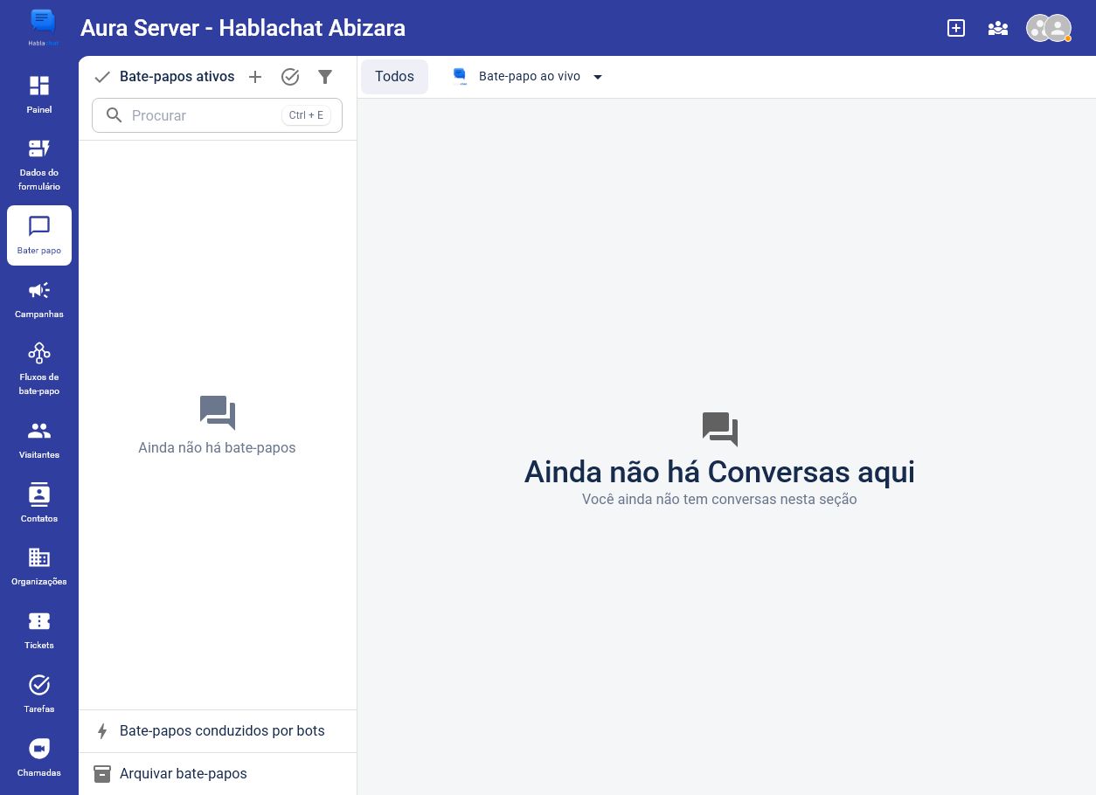Open the chat filter funnel icon
Image resolution: width=1096 pixels, height=795 pixels.
pos(325,77)
